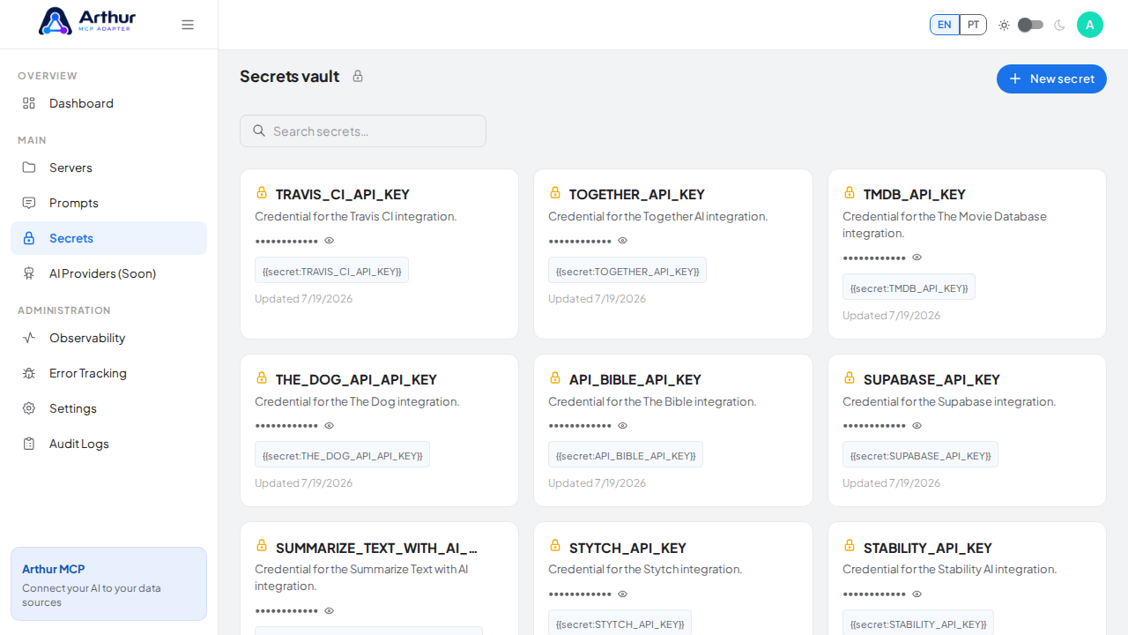Image resolution: width=1128 pixels, height=635 pixels.
Task: Copy the {{secret:TOGETHER_API_KEY}} reference chip
Action: (x=627, y=270)
